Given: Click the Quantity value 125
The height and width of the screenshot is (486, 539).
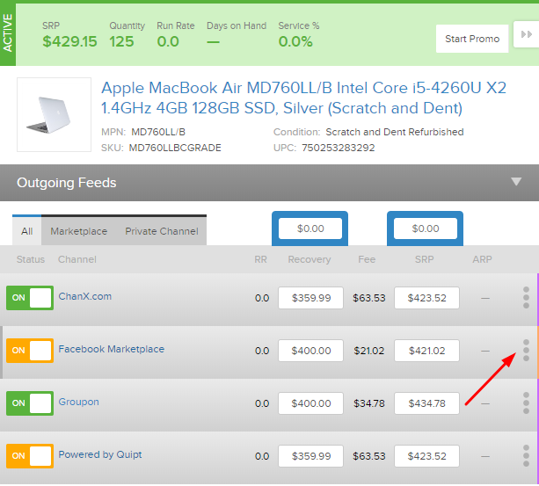Looking at the screenshot, I should pyautogui.click(x=121, y=41).
